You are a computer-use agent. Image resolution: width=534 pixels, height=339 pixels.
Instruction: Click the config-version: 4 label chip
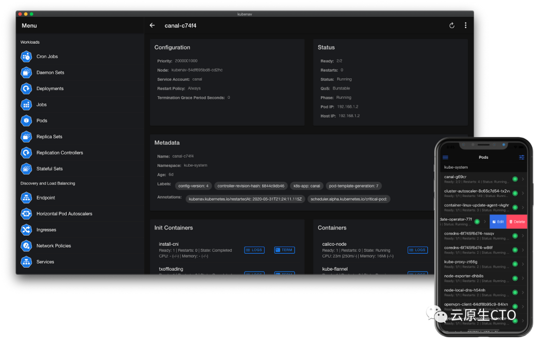(x=193, y=186)
